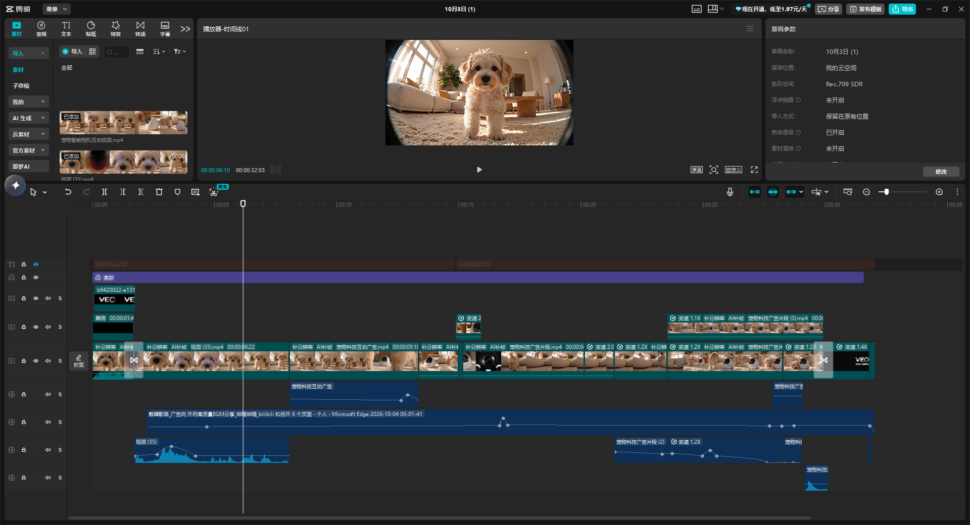Viewport: 970px width, 525px height.
Task: Click the 修改 button in draft parameters
Action: (941, 172)
